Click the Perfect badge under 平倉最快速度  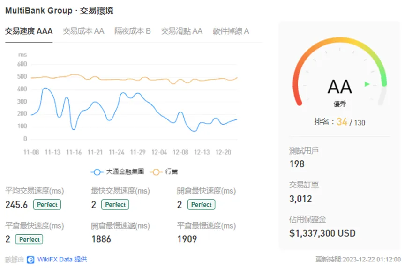[29, 239]
